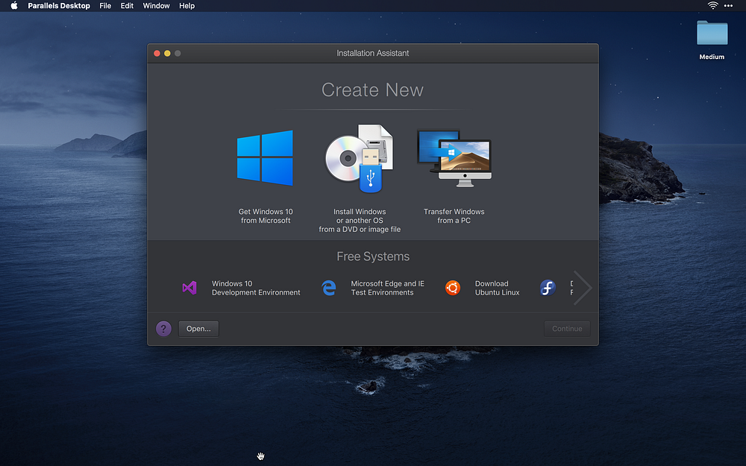Click the Microsoft Edge logo icon
746x466 pixels.
329,288
